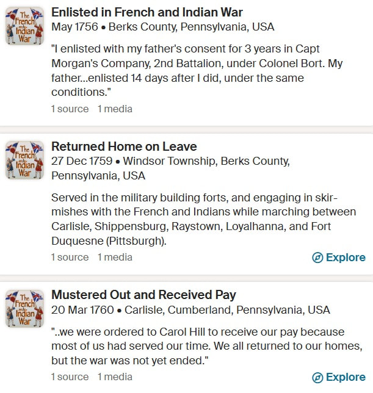This screenshot has height=393, width=373.
Task: Select 27 Dec 1759 Windsor Township date line
Action: 171,168
